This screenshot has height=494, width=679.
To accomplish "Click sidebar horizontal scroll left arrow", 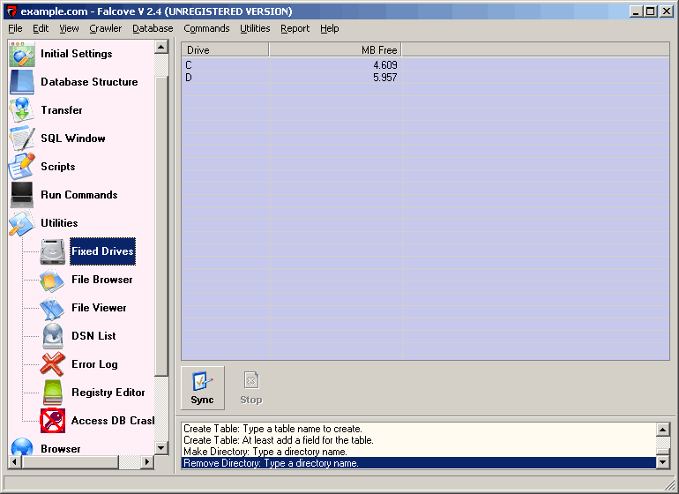I will [x=15, y=462].
